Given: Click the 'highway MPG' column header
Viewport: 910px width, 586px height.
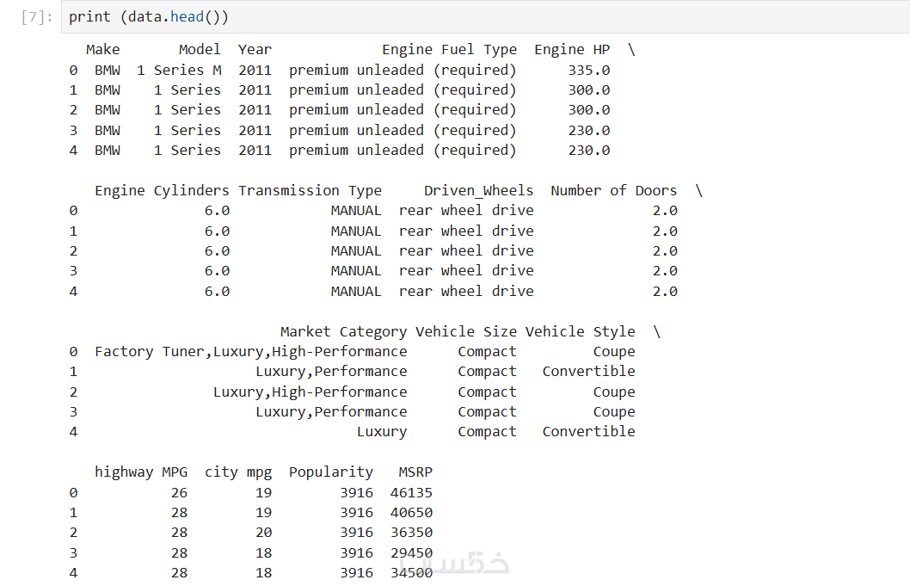Looking at the screenshot, I should [141, 472].
